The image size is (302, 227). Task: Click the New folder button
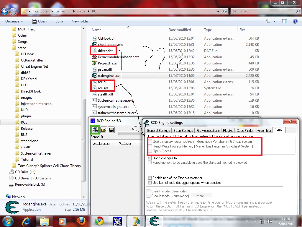[x=80, y=21]
